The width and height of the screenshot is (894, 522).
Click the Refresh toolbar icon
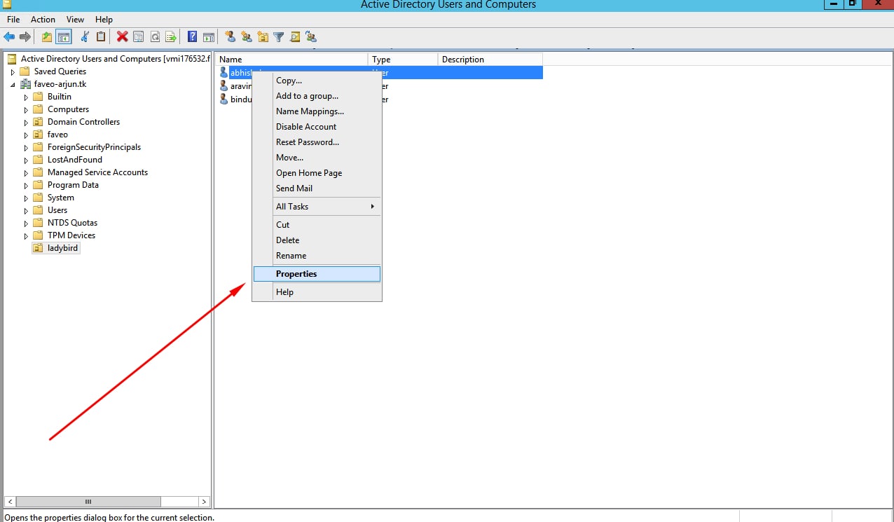(155, 37)
